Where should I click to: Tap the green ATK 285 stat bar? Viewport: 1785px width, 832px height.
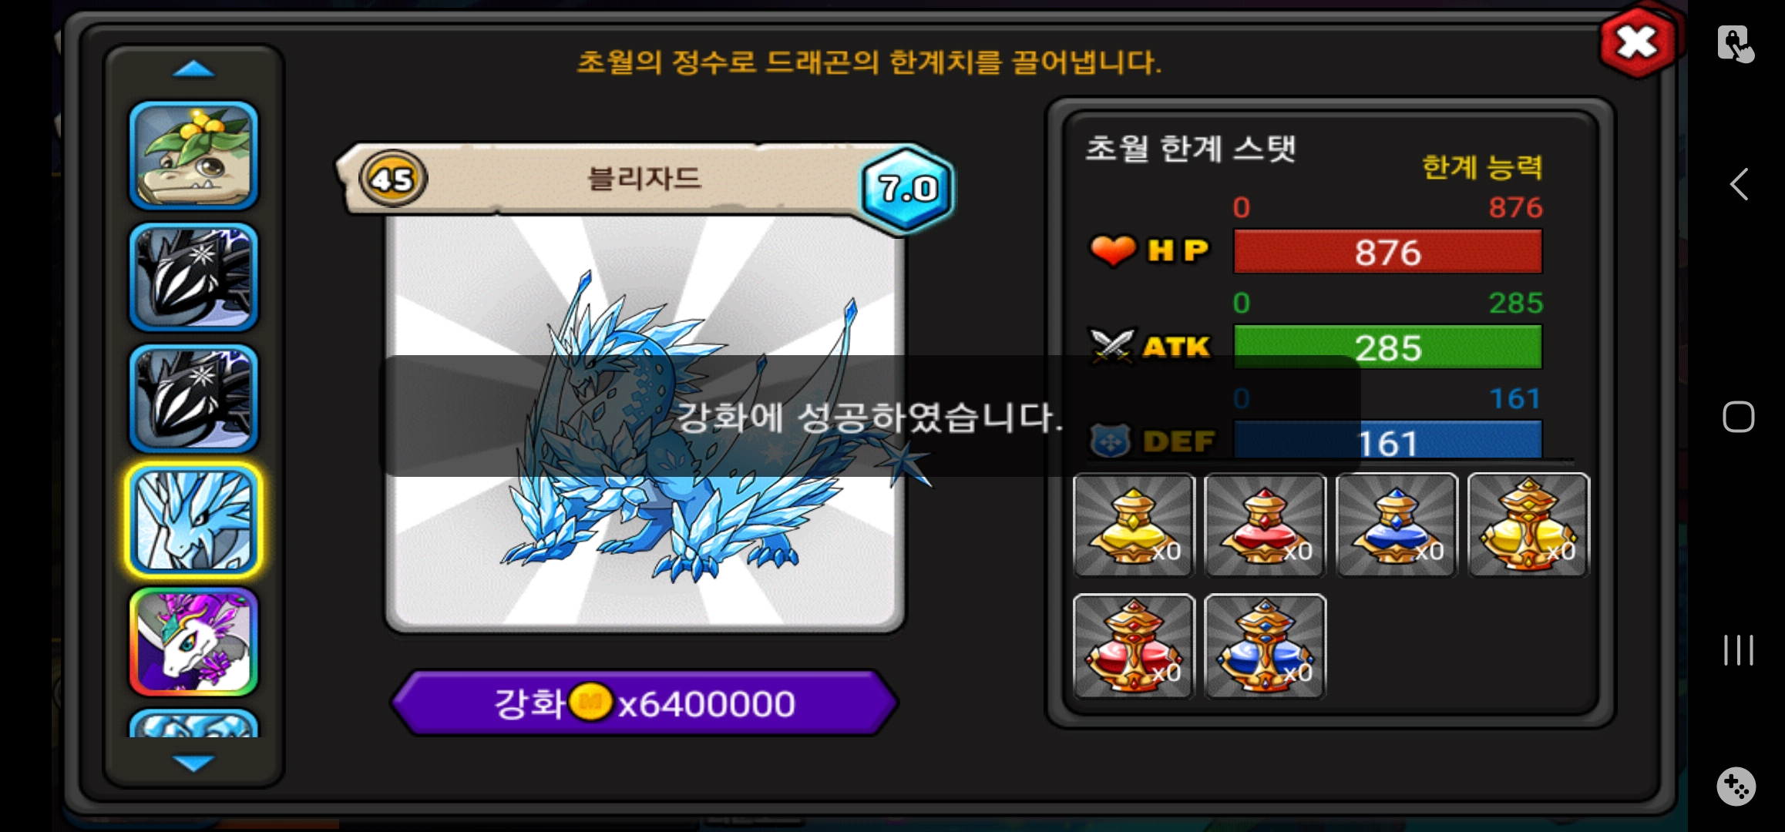click(1387, 347)
